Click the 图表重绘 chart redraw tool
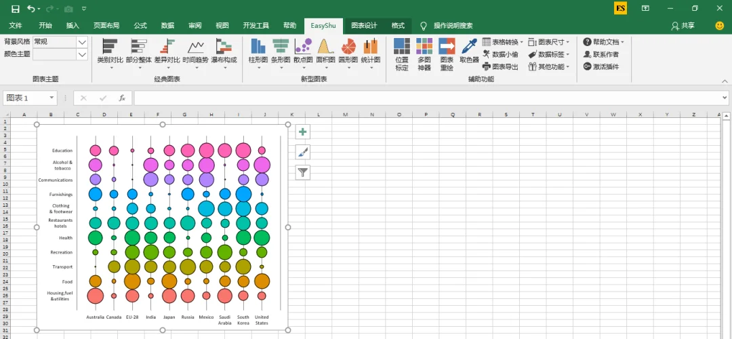This screenshot has width=732, height=339. (447, 55)
